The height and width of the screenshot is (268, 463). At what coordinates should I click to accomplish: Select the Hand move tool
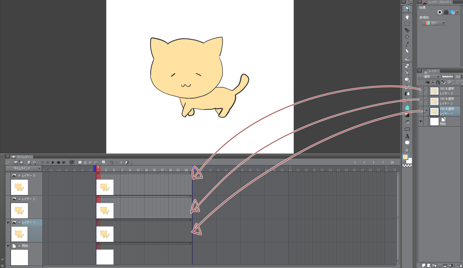coord(407,17)
